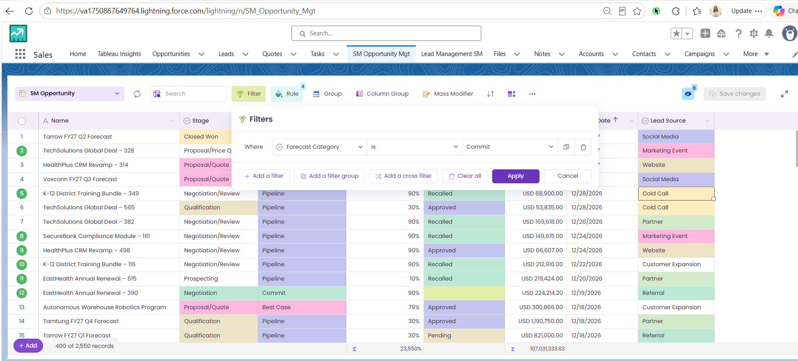Image resolution: width=798 pixels, height=361 pixels.
Task: Toggle hidden columns eye icon
Action: click(688, 94)
